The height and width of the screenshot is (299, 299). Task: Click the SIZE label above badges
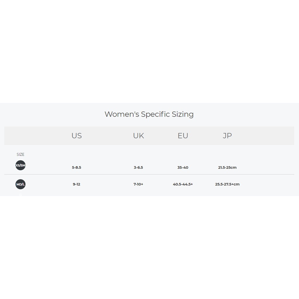pyautogui.click(x=20, y=154)
